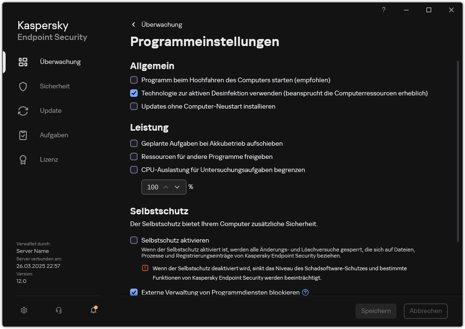
Task: Open support via the headset icon
Action: tap(58, 310)
